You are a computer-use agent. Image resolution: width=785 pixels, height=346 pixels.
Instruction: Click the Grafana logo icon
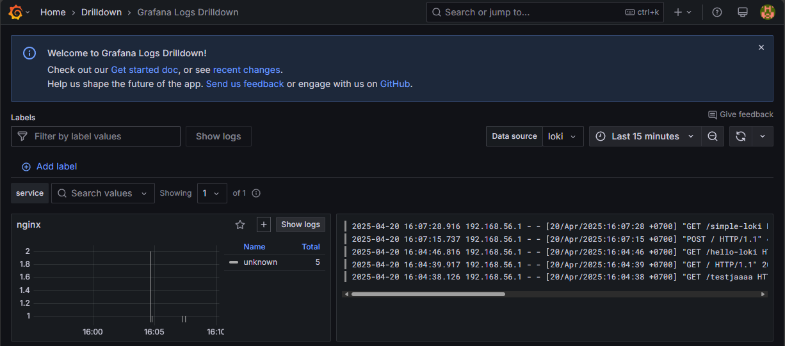click(x=17, y=12)
